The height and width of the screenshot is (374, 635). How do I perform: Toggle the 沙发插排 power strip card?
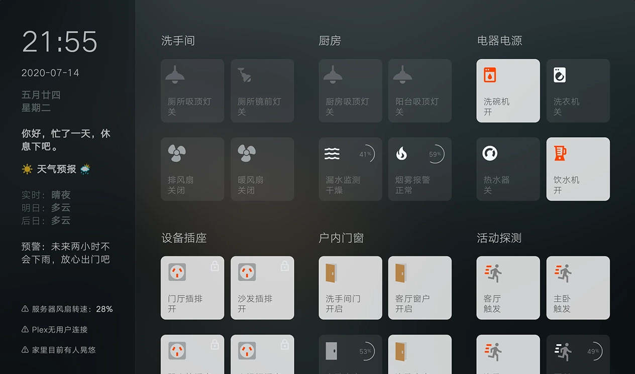pyautogui.click(x=262, y=288)
